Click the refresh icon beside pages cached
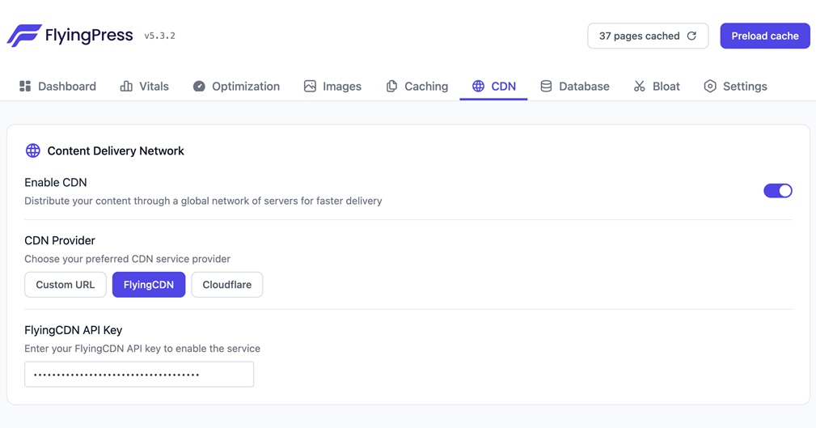This screenshot has height=428, width=816. (691, 36)
